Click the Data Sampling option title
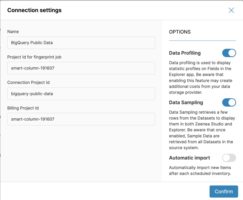 click(186, 102)
